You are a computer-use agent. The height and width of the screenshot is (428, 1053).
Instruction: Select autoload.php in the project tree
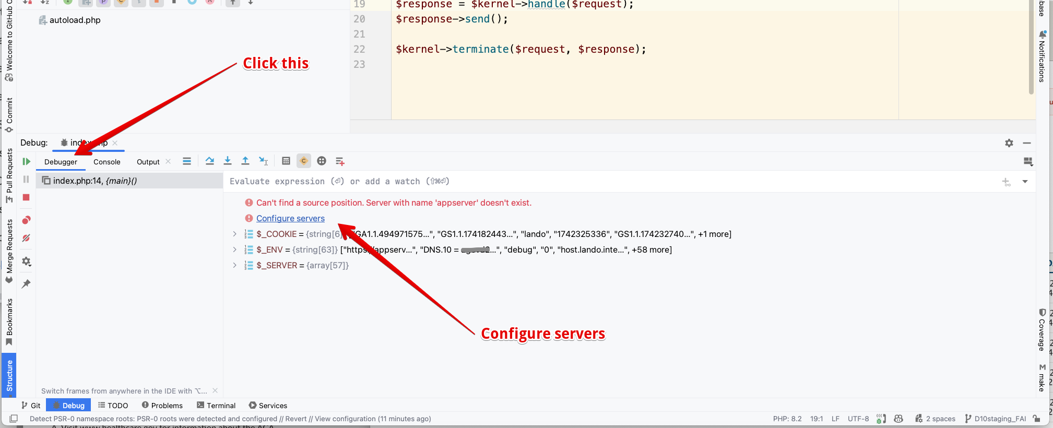tap(69, 20)
